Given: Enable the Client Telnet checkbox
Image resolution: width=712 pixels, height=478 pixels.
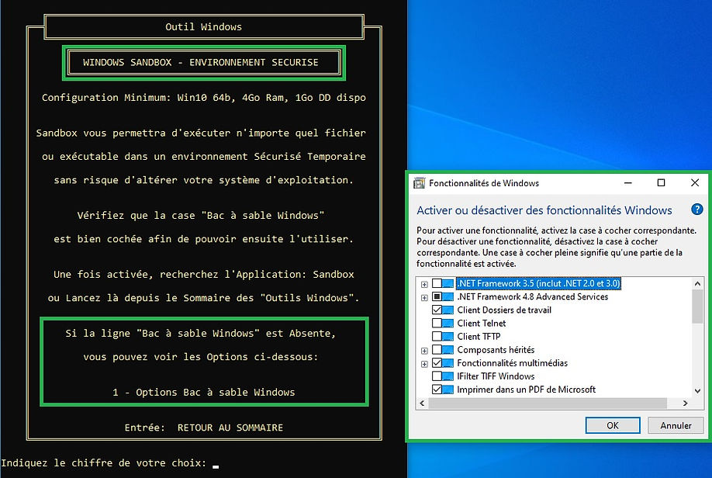Looking at the screenshot, I should 437,323.
